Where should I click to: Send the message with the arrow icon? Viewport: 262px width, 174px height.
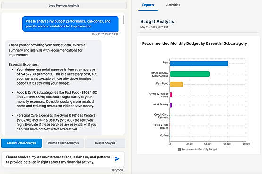point(117,159)
